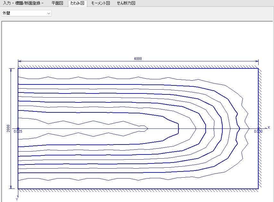The width and height of the screenshot is (274, 202).
Task: Switch to the 平面図 tab
Action: click(57, 3)
